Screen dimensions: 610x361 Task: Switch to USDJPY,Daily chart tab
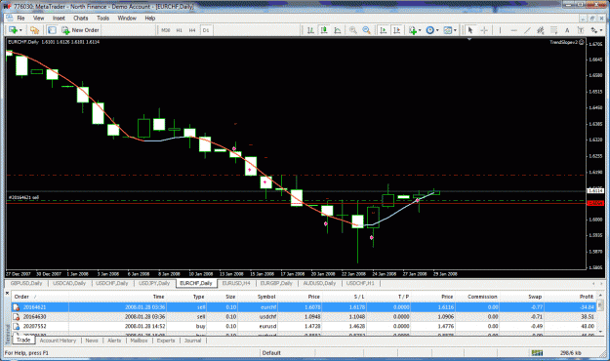pyautogui.click(x=154, y=283)
